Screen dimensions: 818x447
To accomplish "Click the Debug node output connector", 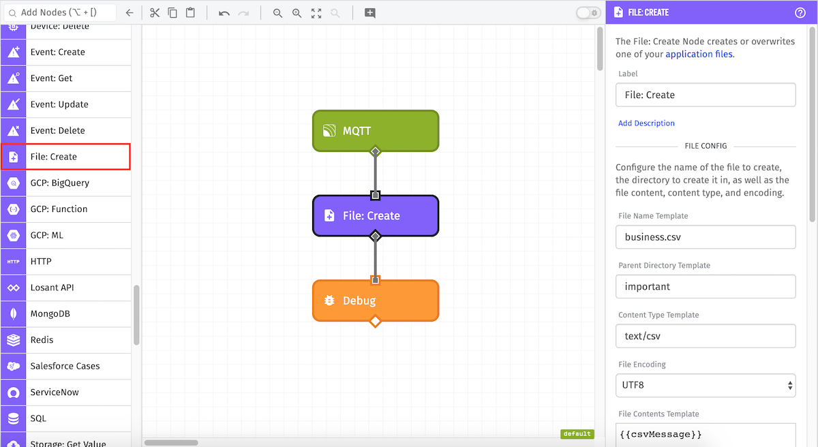I will point(375,321).
